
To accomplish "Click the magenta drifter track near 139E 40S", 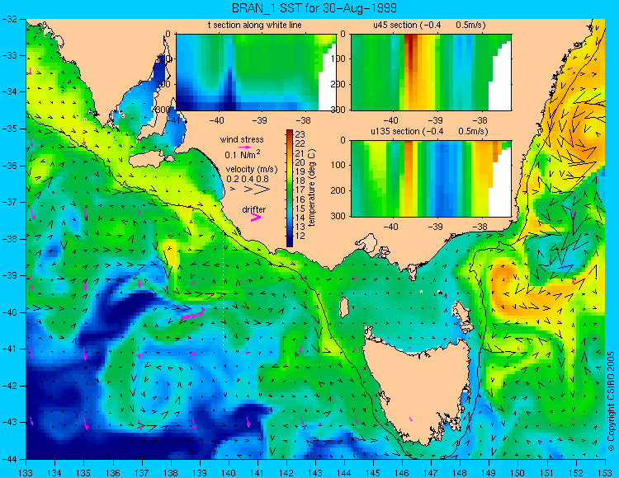I will (x=192, y=315).
